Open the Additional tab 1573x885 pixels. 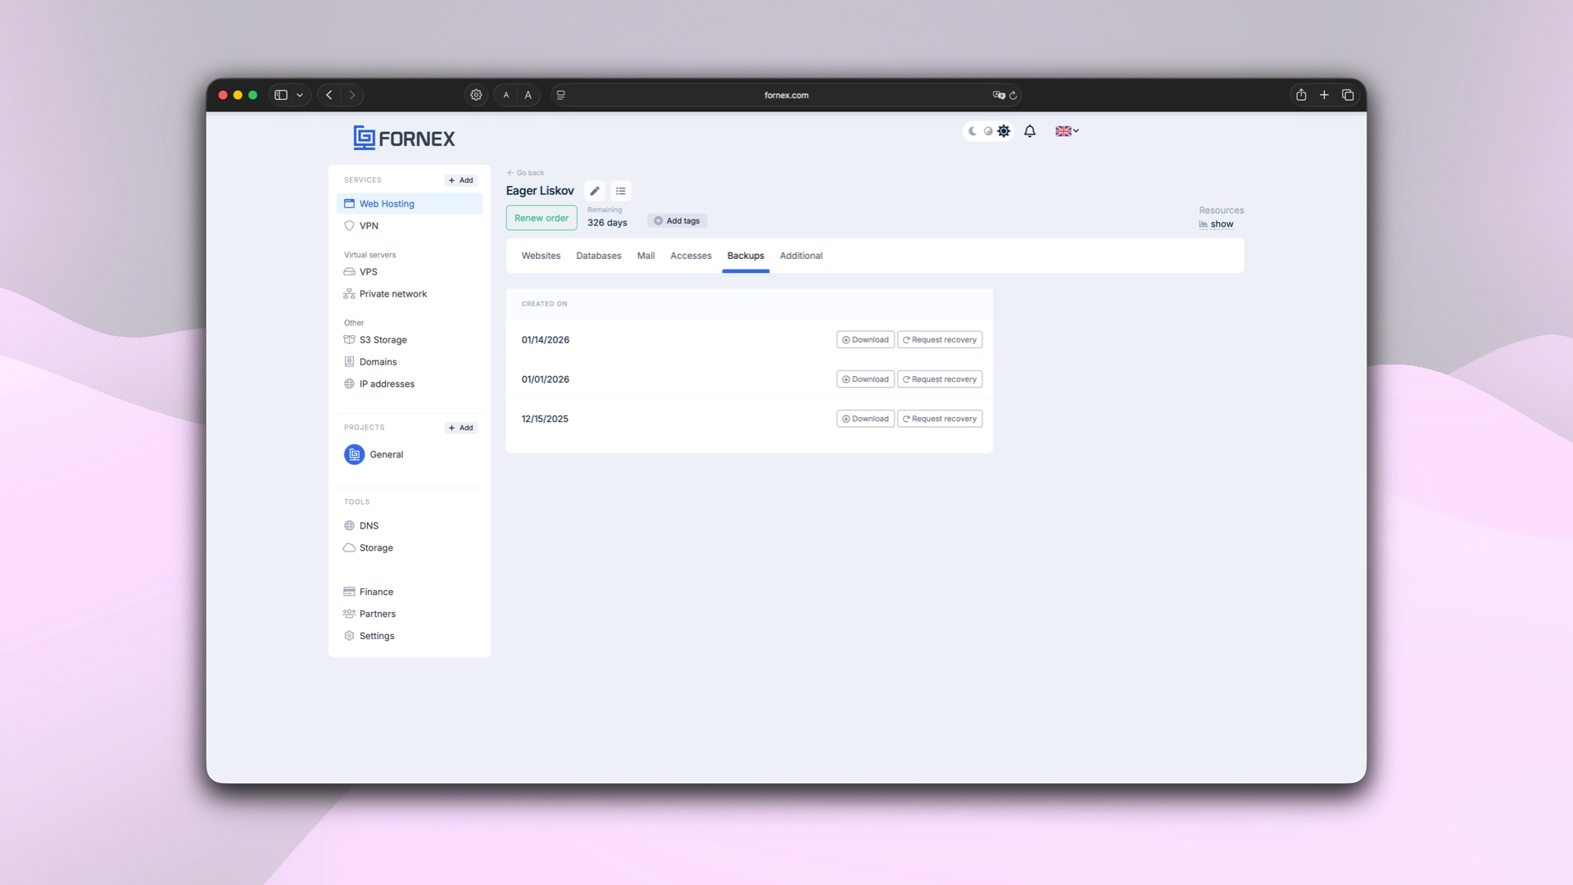(800, 256)
